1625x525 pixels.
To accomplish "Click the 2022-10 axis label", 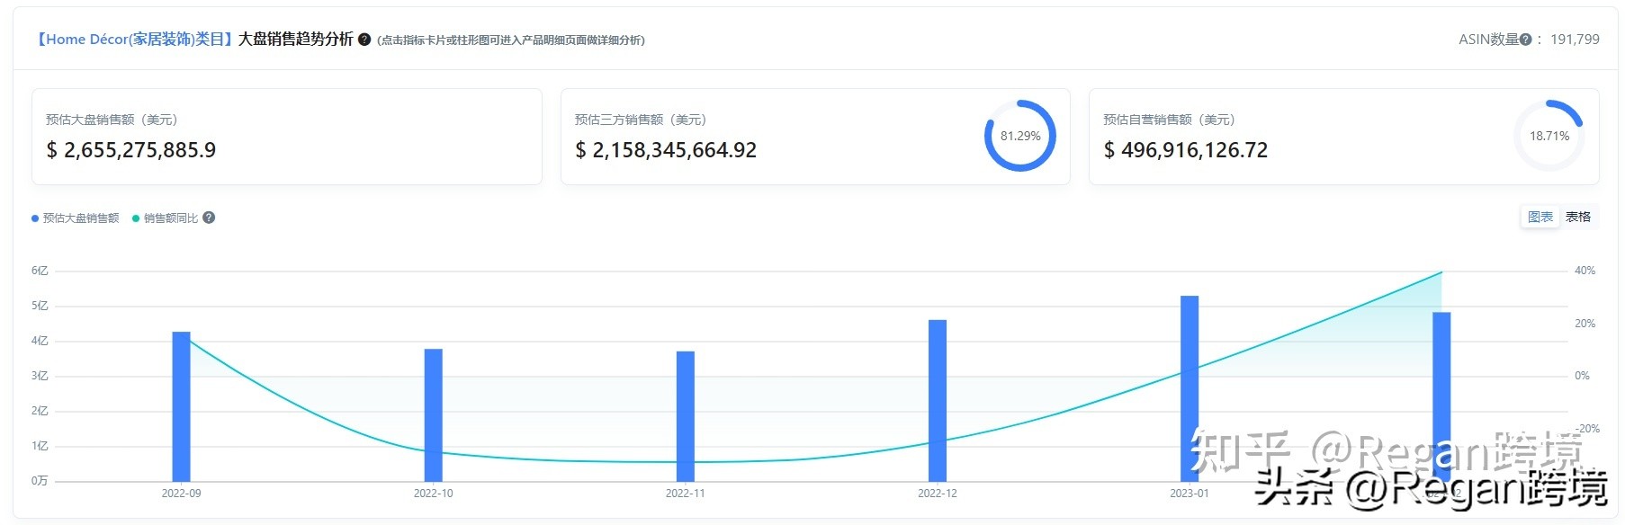I will click(x=433, y=494).
